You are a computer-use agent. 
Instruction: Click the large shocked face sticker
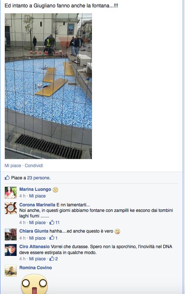(x=34, y=284)
